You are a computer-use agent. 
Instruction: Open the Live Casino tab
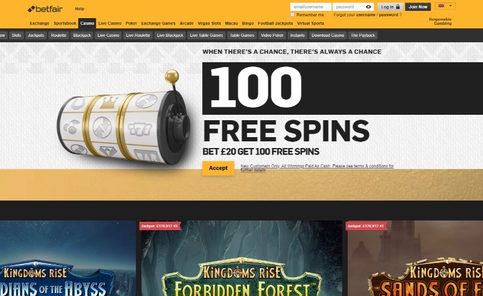point(110,23)
